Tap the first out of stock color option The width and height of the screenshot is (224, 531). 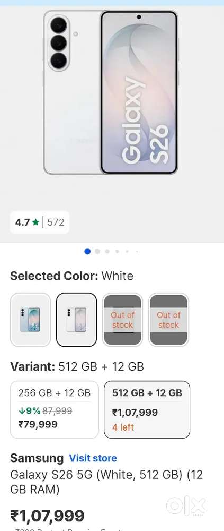[123, 320]
